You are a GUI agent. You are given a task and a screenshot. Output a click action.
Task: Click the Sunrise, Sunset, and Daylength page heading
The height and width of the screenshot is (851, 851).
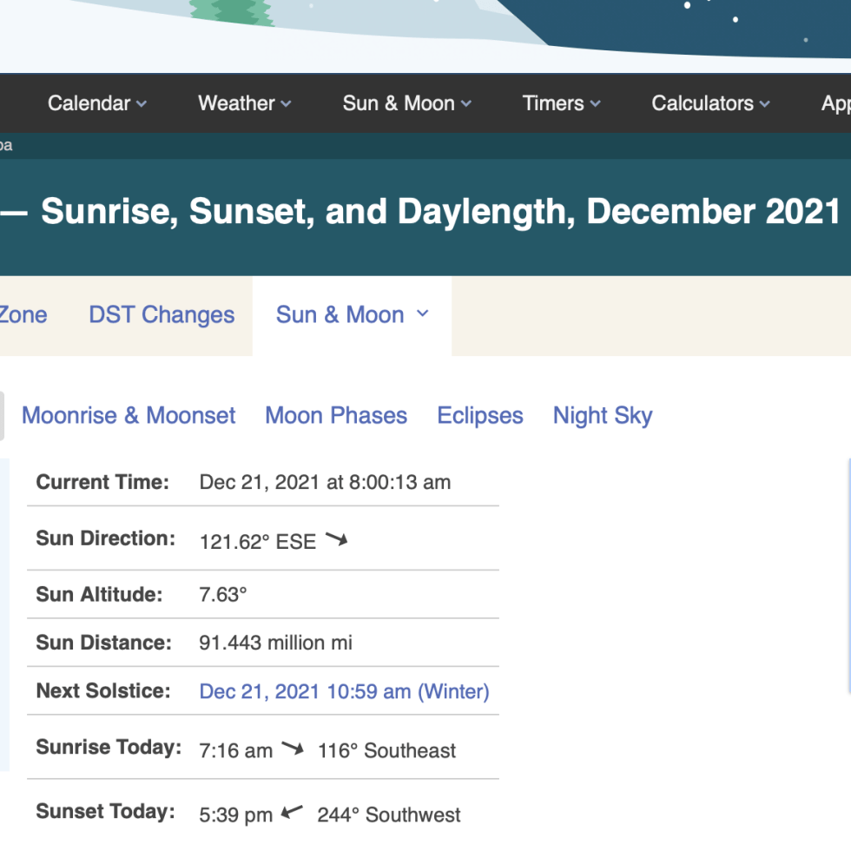coord(441,212)
